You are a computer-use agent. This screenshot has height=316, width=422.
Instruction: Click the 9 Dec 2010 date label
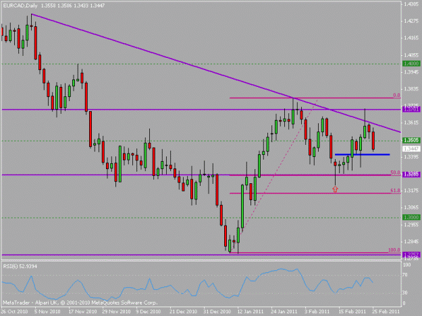pyautogui.click(x=149, y=312)
